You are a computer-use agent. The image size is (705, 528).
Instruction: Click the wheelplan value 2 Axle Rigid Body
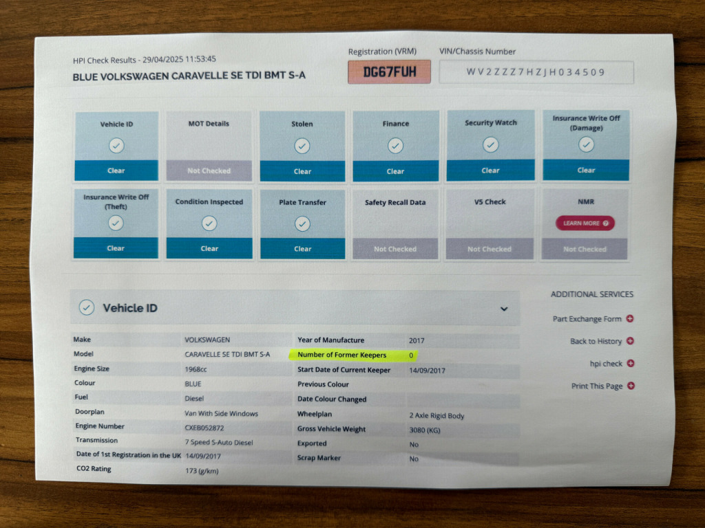[436, 416]
